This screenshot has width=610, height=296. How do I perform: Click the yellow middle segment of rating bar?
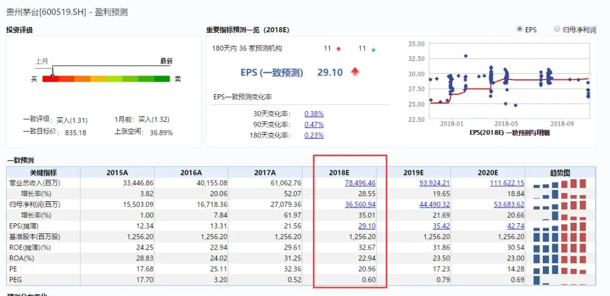pos(98,79)
